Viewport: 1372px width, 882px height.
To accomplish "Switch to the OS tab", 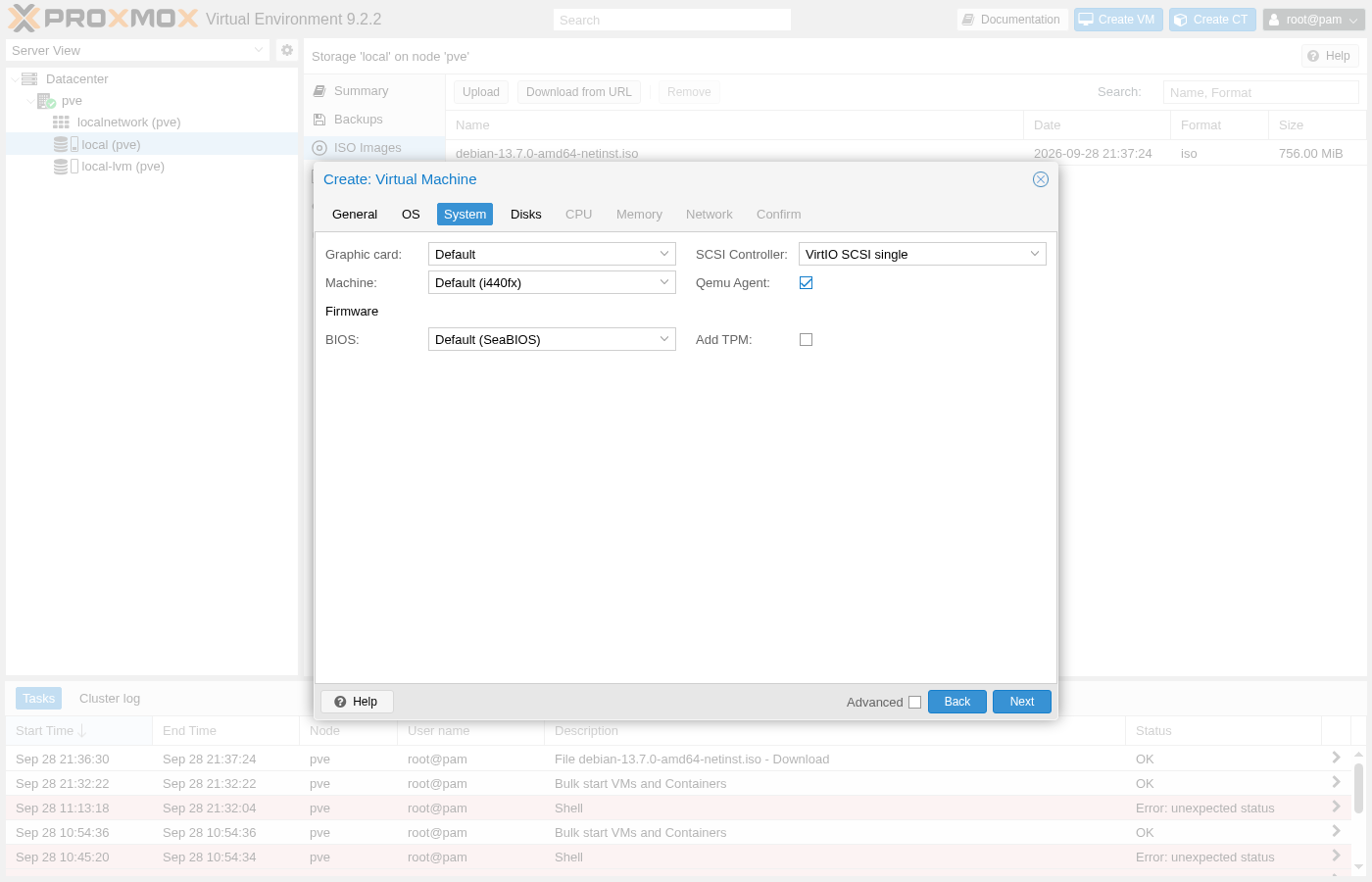I will (x=411, y=215).
